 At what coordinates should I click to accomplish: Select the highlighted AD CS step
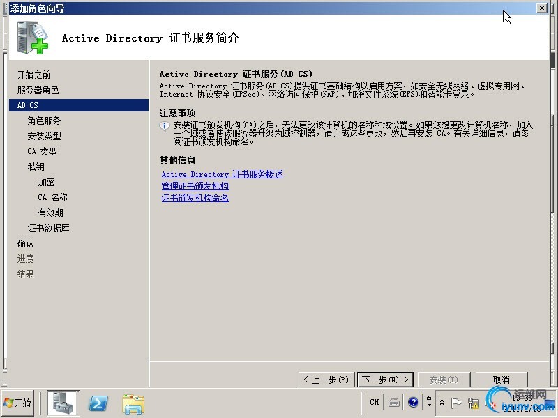79,105
